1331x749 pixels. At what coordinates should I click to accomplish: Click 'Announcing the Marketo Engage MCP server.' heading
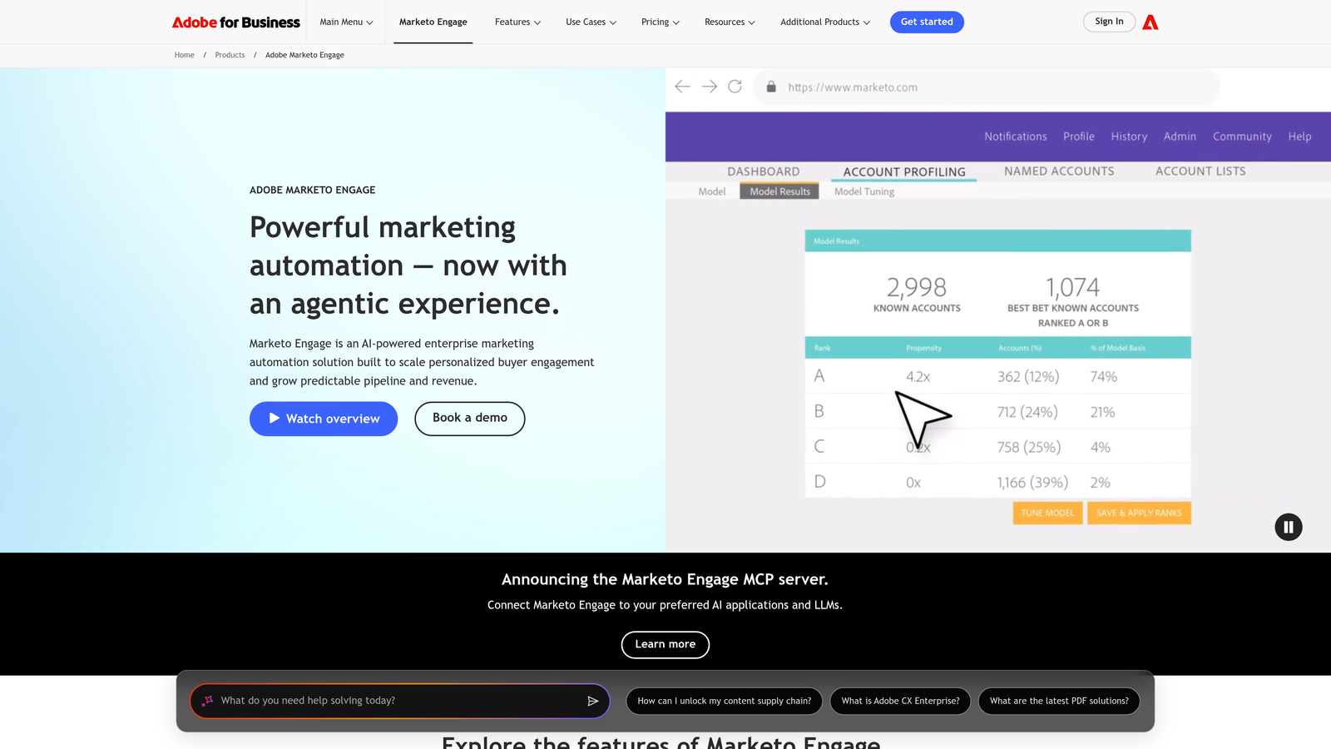click(x=665, y=579)
